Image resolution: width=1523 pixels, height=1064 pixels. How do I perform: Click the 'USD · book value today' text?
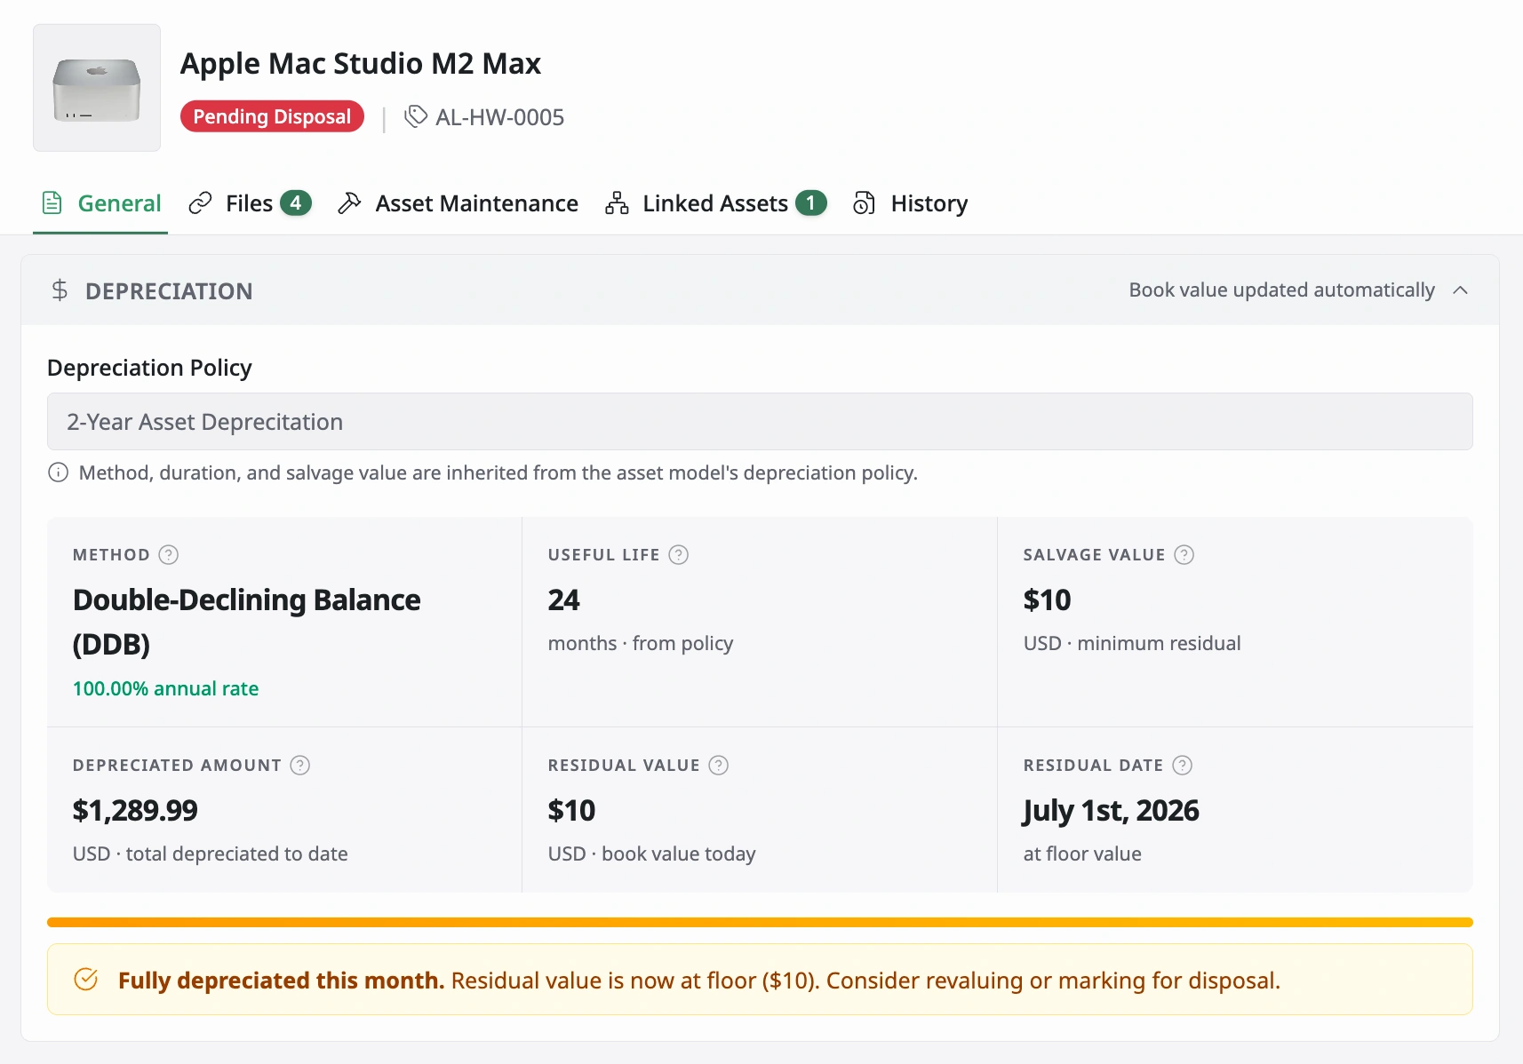(651, 854)
